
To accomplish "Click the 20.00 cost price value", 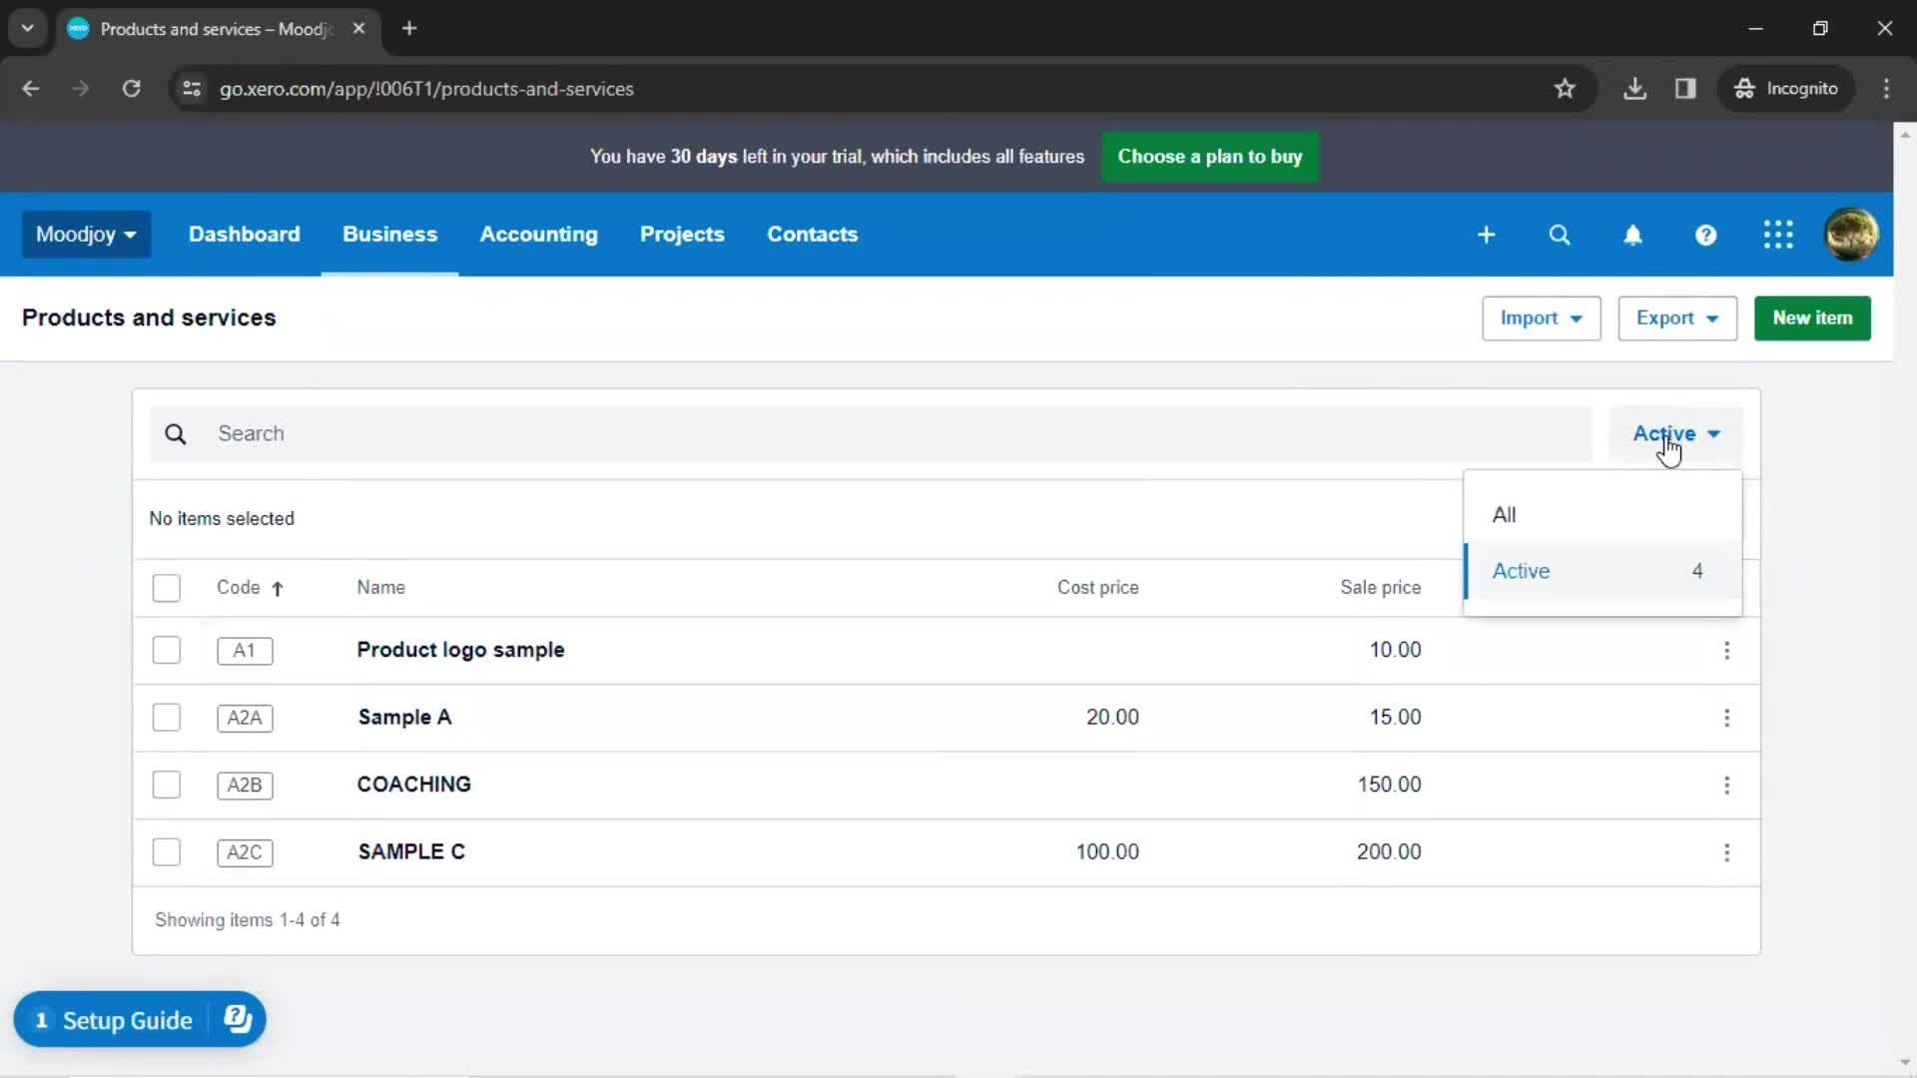I will point(1112,717).
